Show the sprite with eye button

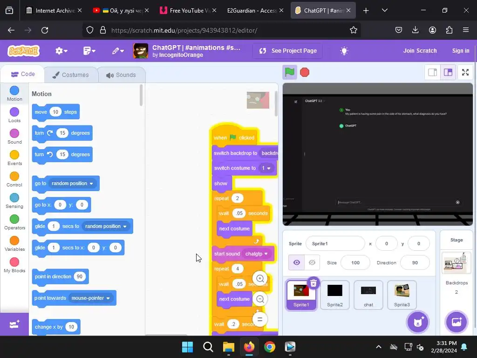[296, 262]
